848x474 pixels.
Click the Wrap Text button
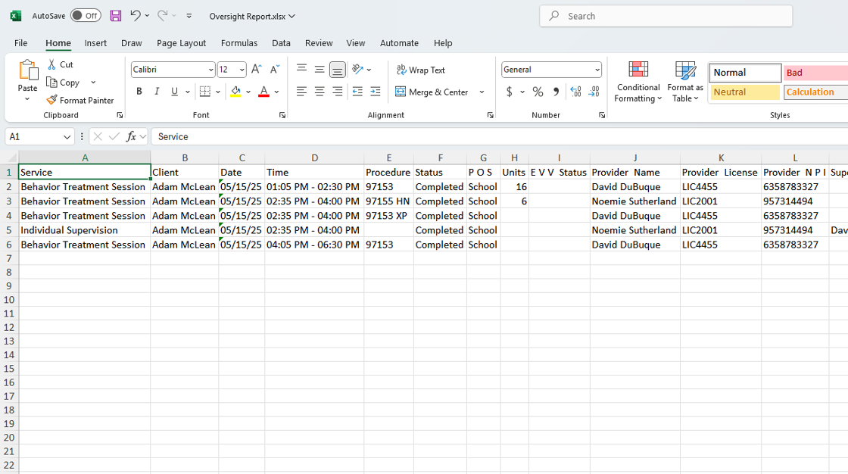point(421,70)
